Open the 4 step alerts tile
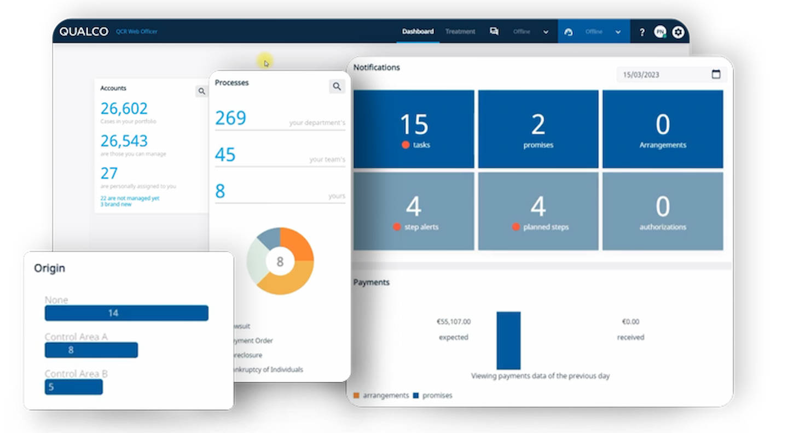The image size is (788, 433). click(x=414, y=212)
